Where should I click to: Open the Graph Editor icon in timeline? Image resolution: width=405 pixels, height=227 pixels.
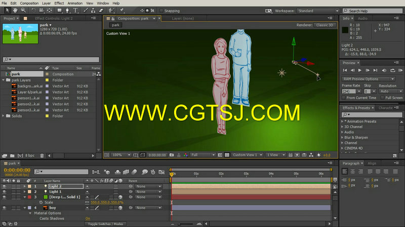[161, 172]
